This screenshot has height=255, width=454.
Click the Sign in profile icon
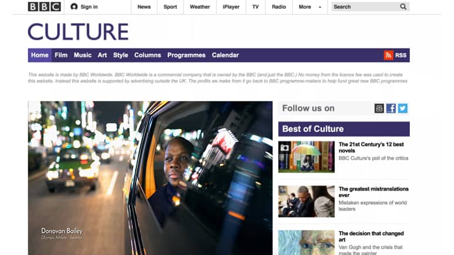pyautogui.click(x=74, y=6)
